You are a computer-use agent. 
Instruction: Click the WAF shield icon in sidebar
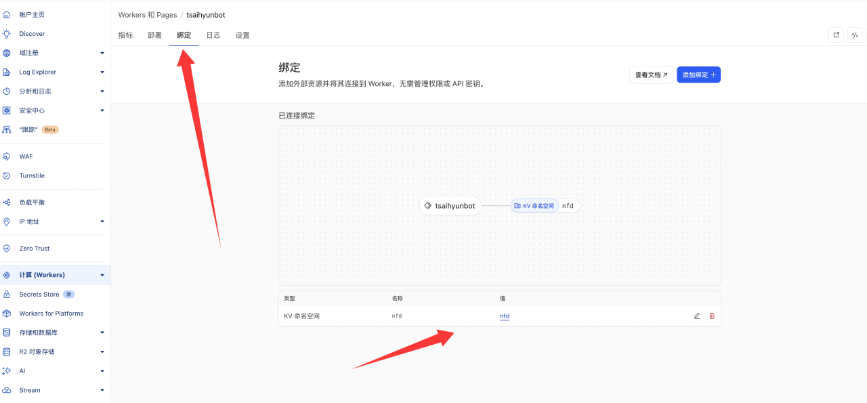7,156
